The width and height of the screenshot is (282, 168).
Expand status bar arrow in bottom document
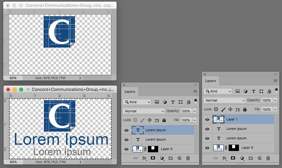pyautogui.click(x=80, y=162)
